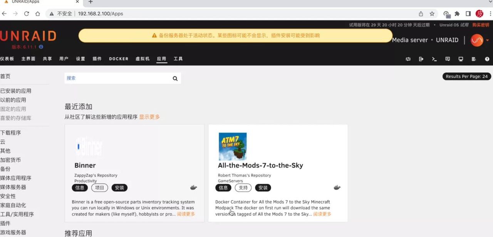This screenshot has height=237, width=493.
Task: Open the 共享 shares menu
Action: (x=47, y=59)
